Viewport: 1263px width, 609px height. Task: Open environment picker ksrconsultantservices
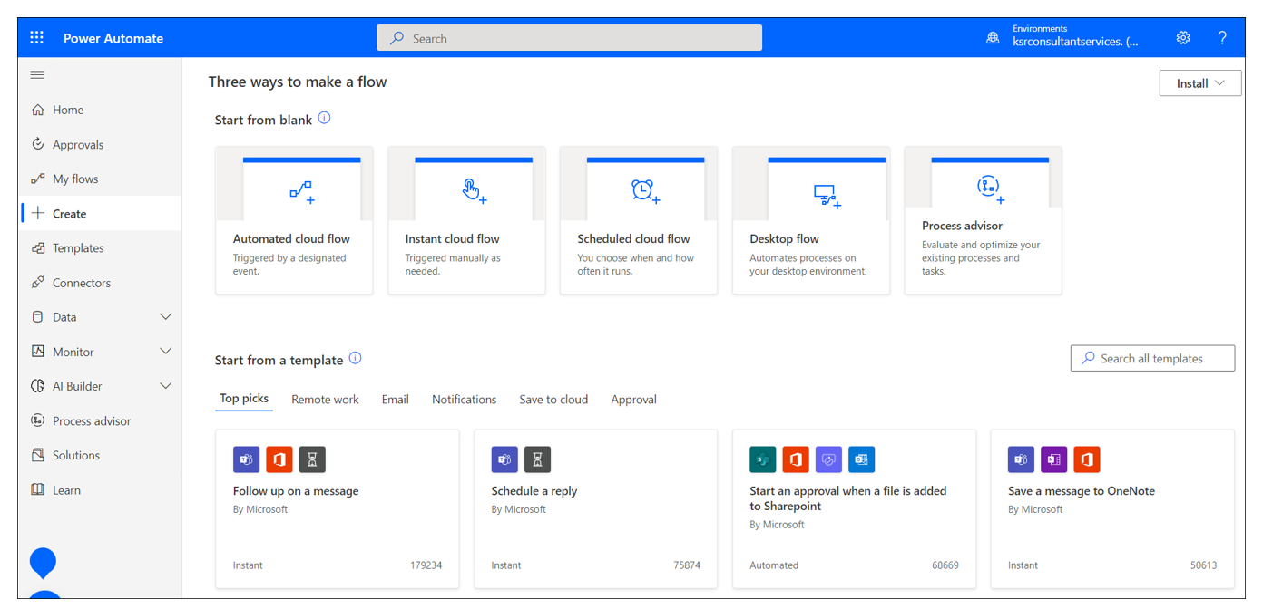click(x=1075, y=42)
